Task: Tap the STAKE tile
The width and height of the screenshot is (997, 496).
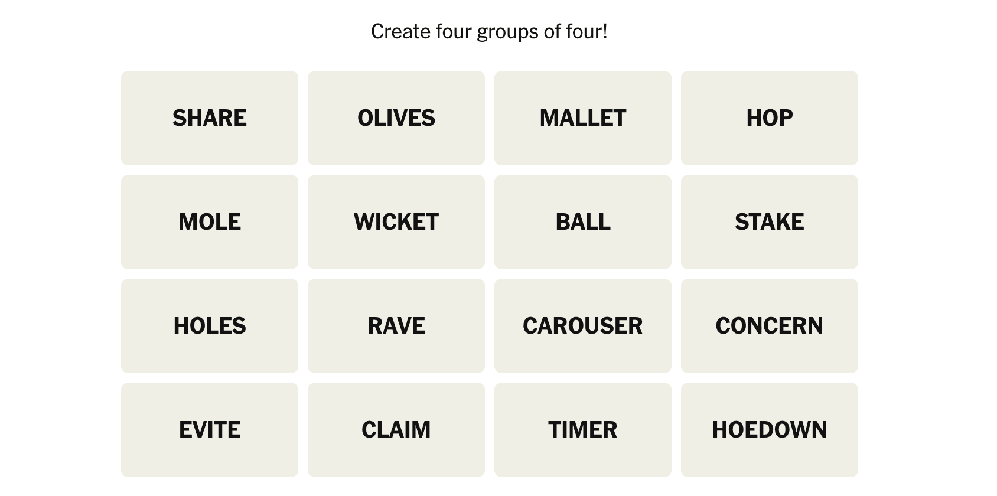Action: click(769, 222)
